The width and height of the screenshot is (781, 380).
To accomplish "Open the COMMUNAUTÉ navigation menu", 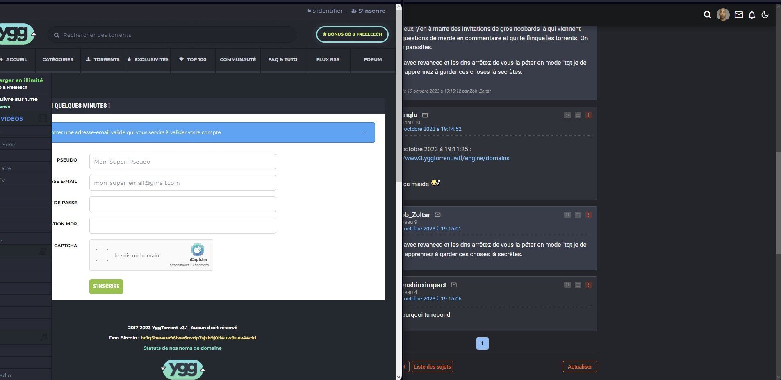I will (238, 59).
